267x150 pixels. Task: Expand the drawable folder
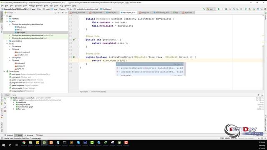(x=10, y=46)
